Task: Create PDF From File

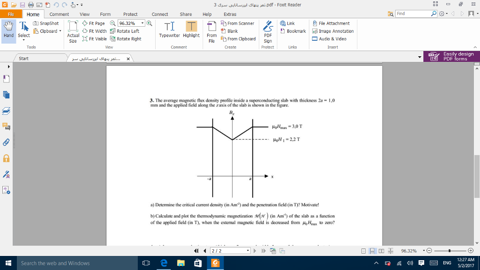Action: (x=211, y=32)
